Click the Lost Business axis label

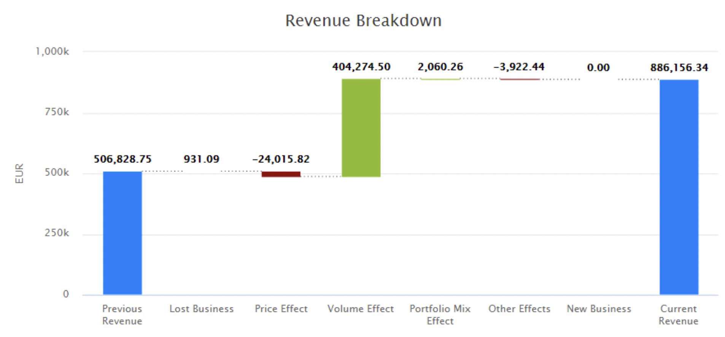tap(201, 309)
